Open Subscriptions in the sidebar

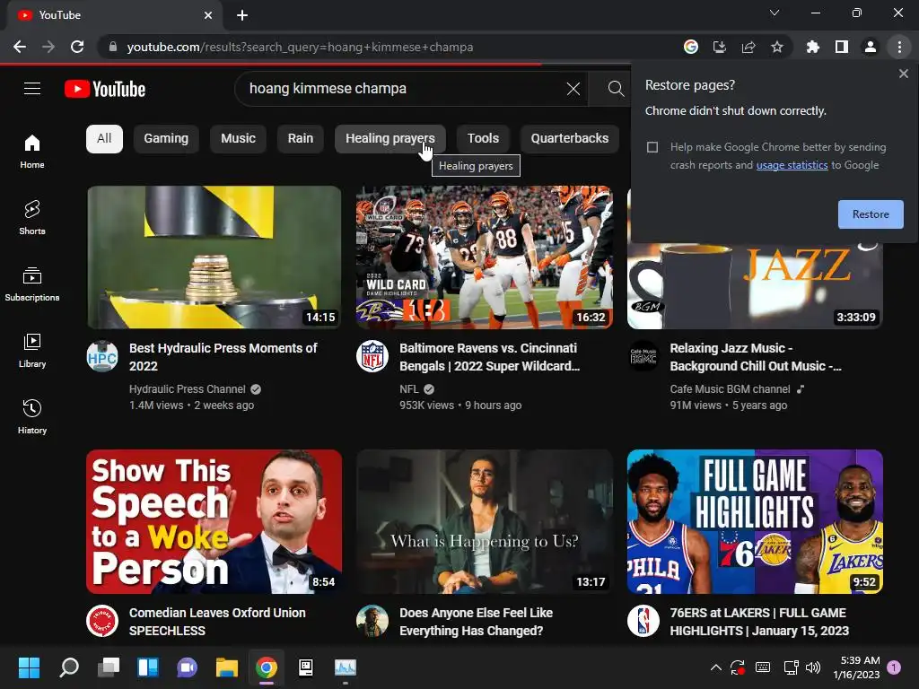pyautogui.click(x=32, y=283)
